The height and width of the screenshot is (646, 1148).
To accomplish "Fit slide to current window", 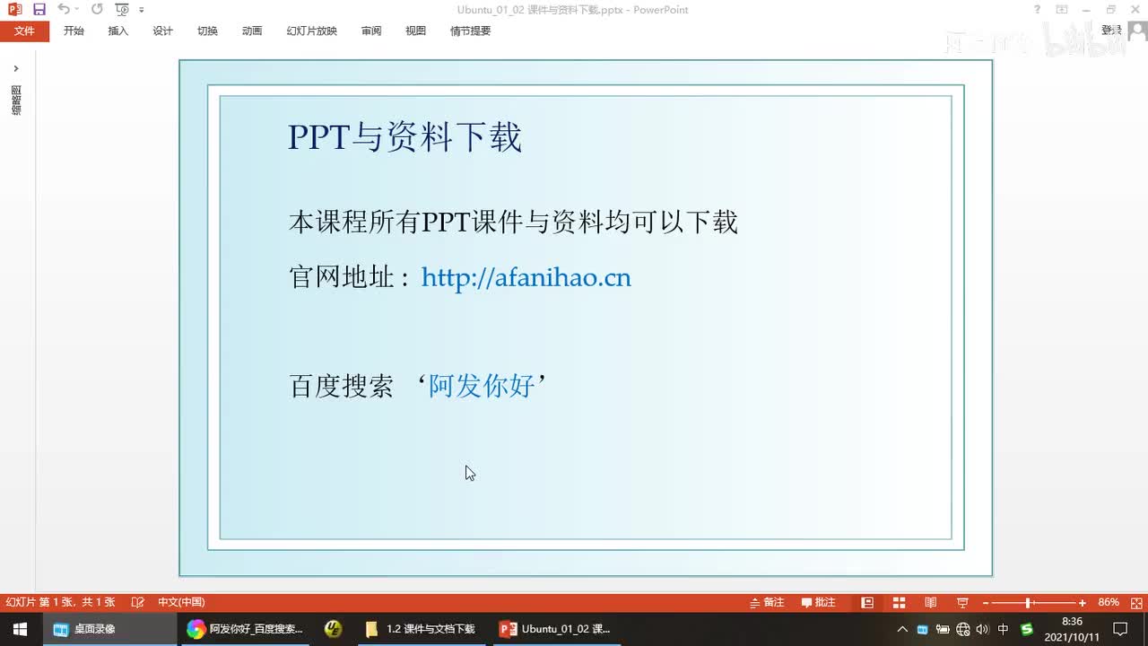I will [x=1135, y=602].
